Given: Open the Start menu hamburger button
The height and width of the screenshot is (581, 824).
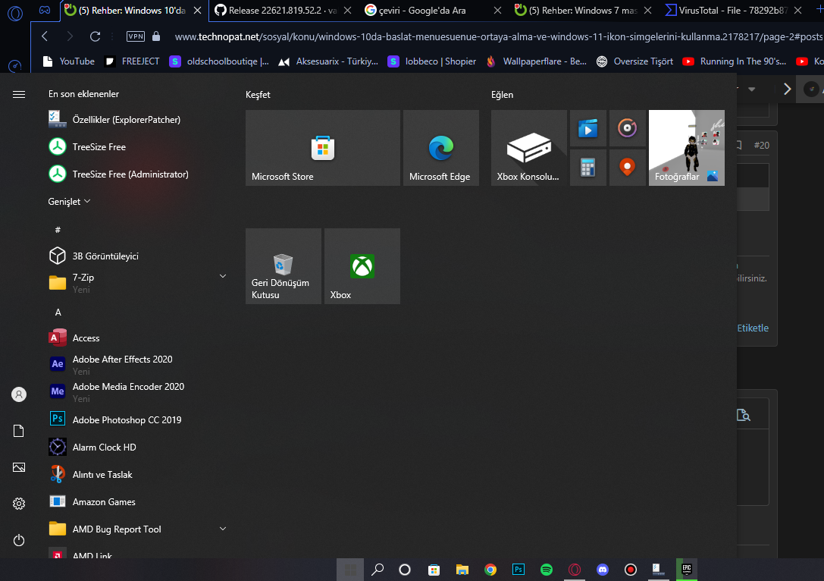Looking at the screenshot, I should pos(19,94).
